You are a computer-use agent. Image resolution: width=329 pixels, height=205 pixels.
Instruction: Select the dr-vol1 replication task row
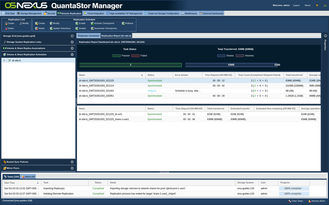[x=199, y=114]
